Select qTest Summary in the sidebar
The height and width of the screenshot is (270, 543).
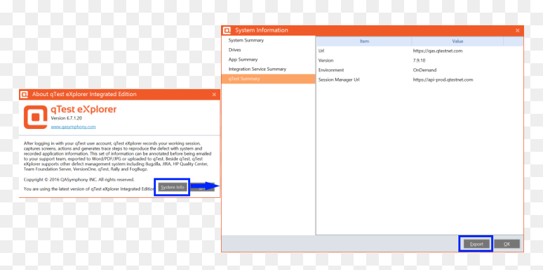pyautogui.click(x=268, y=79)
